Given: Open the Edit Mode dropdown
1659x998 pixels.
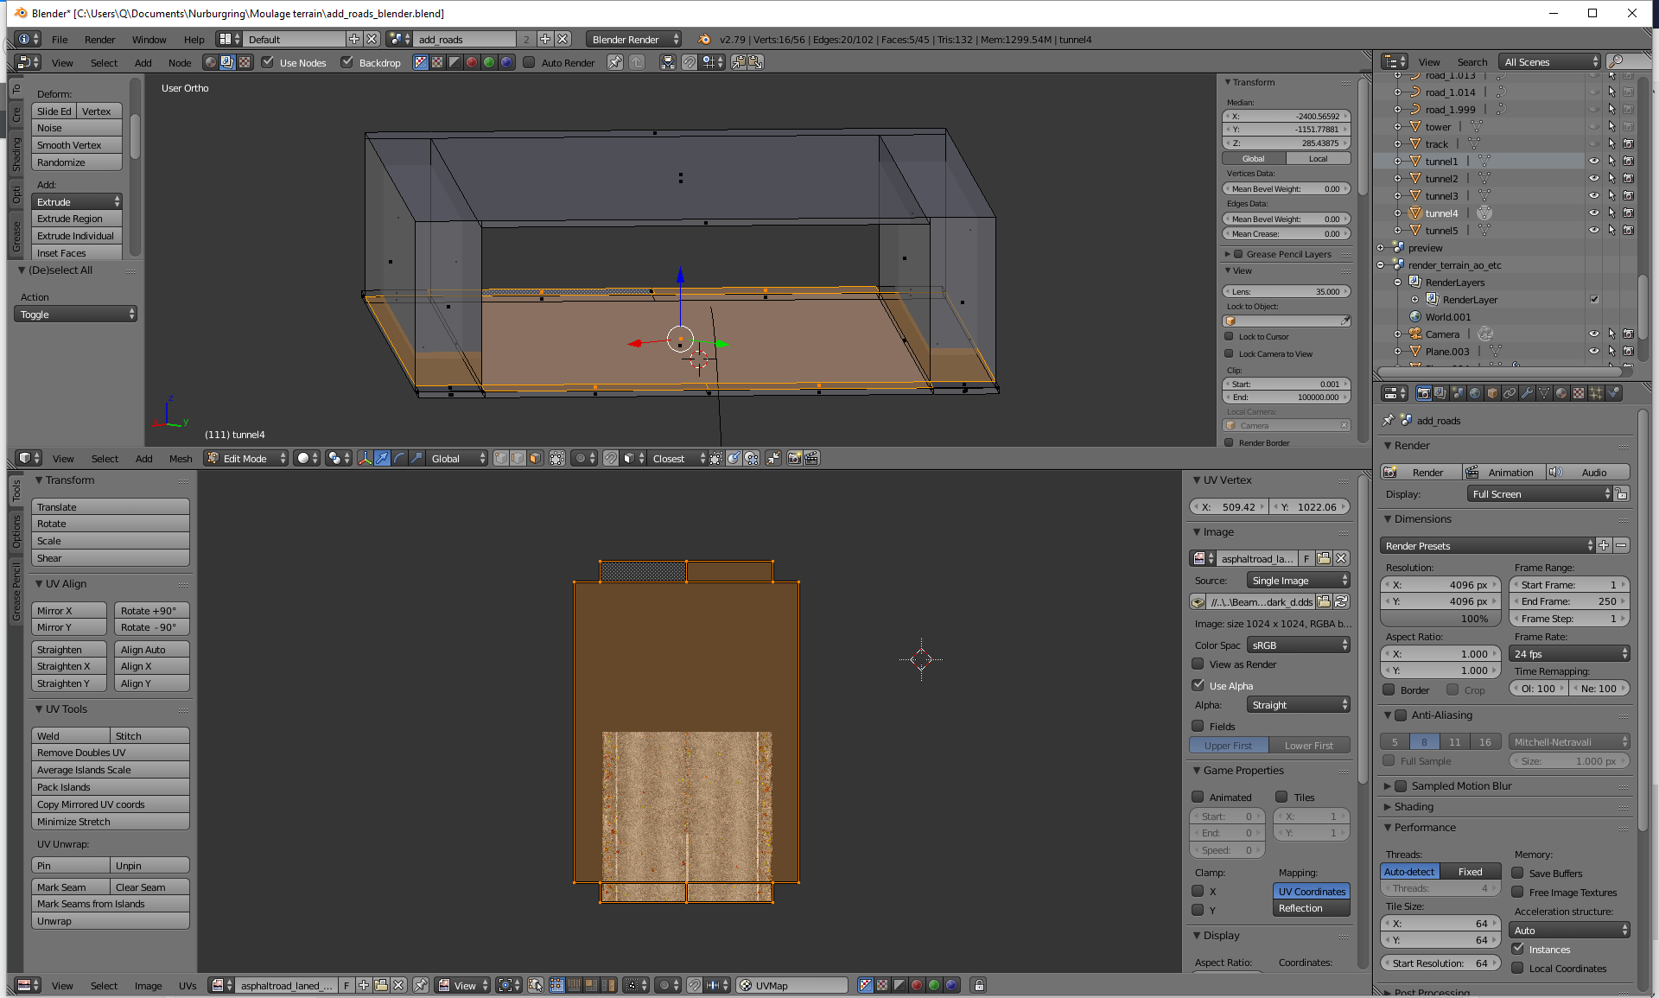Looking at the screenshot, I should [x=246, y=458].
